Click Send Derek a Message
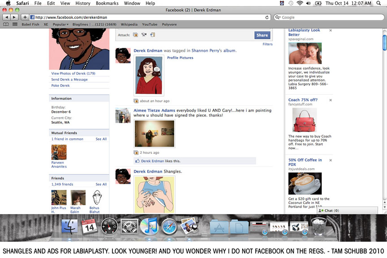The width and height of the screenshot is (387, 258). [69, 79]
